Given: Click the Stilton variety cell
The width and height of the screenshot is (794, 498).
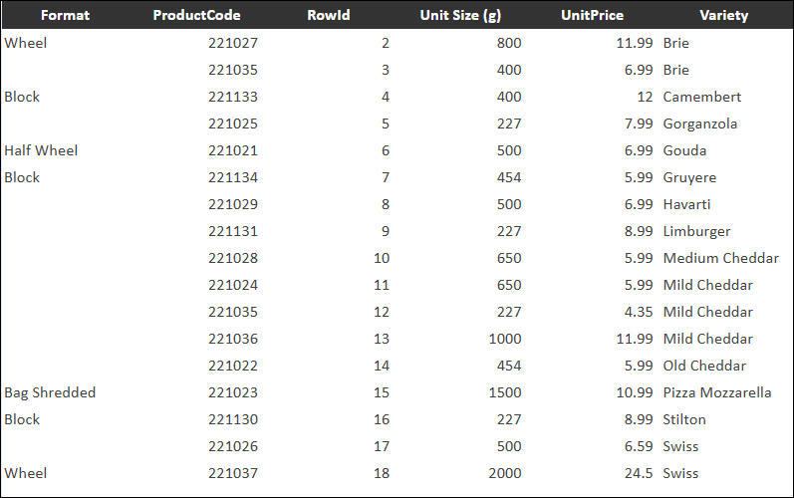Looking at the screenshot, I should pyautogui.click(x=684, y=419).
